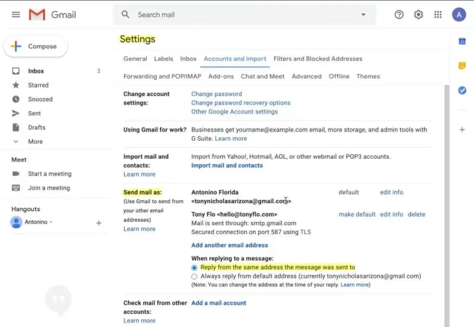Click the Compose button

click(36, 46)
